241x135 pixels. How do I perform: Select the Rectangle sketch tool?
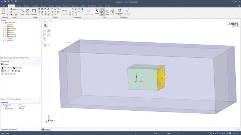click(x=34, y=12)
